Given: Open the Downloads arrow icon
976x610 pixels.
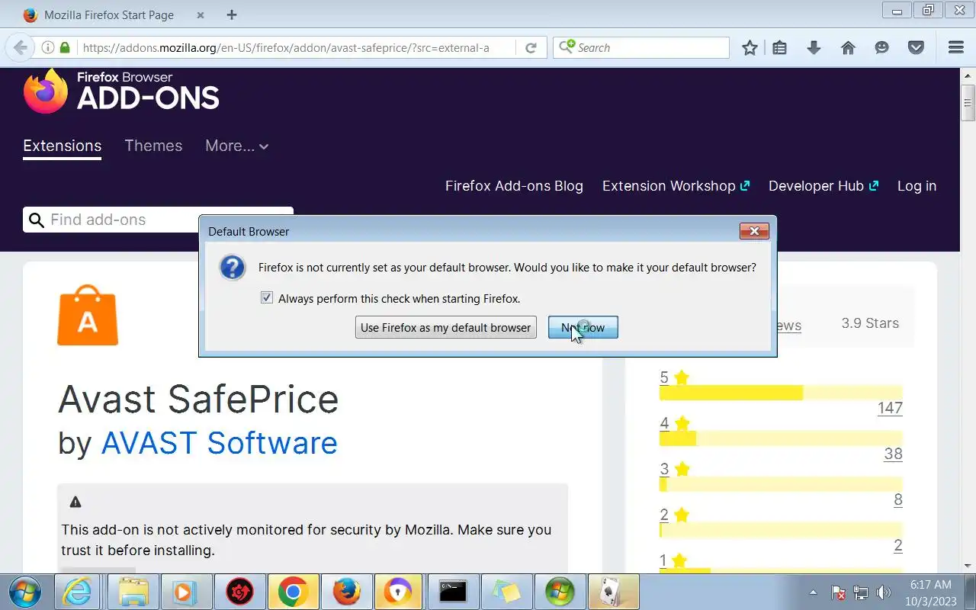Looking at the screenshot, I should tap(814, 47).
